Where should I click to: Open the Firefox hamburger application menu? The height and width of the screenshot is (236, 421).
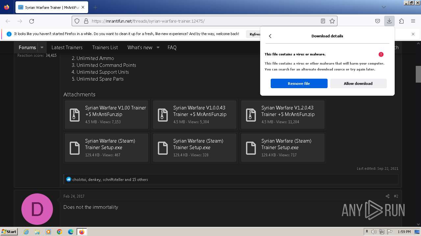click(x=413, y=21)
